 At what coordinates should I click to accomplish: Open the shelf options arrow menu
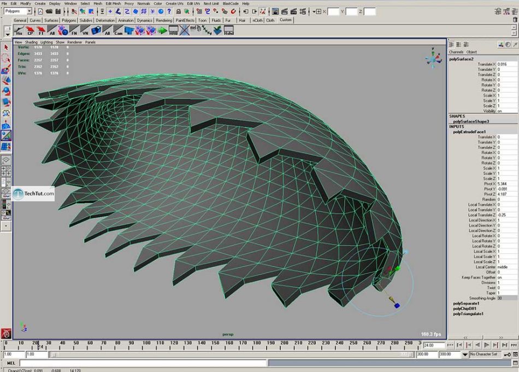pyautogui.click(x=7, y=34)
